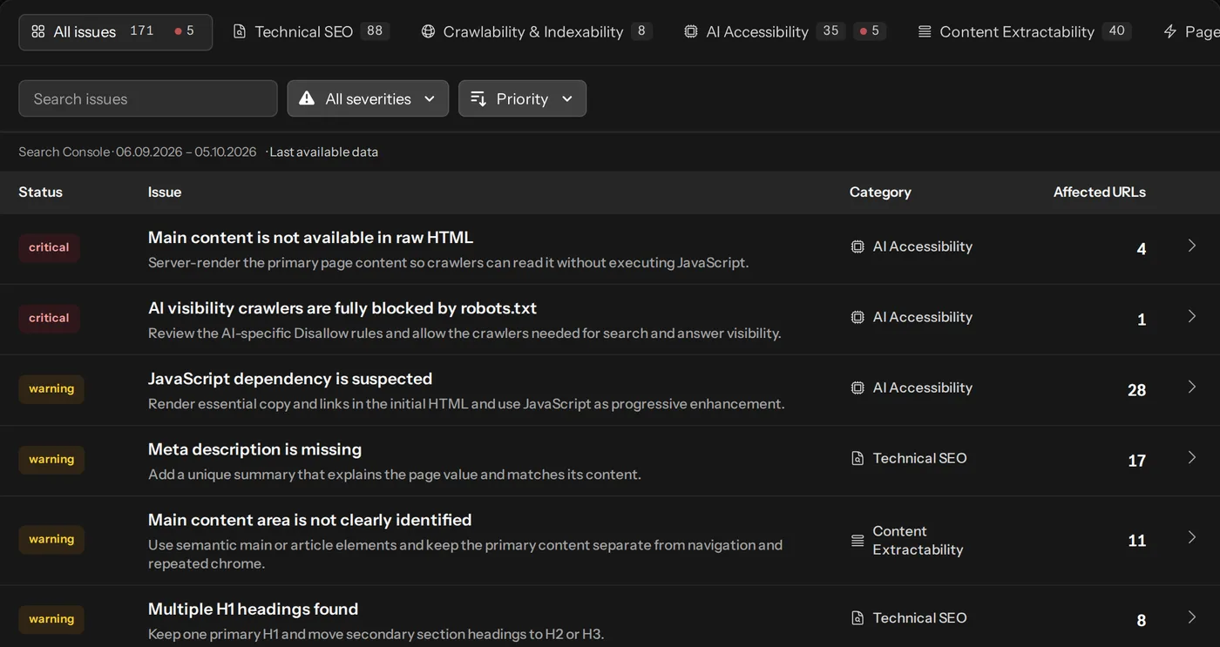This screenshot has height=647, width=1220.
Task: Open the All severities dropdown arrow
Action: [430, 98]
